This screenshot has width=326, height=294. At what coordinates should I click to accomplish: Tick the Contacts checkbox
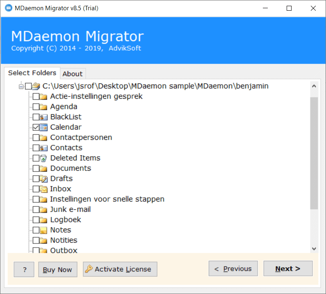point(36,148)
